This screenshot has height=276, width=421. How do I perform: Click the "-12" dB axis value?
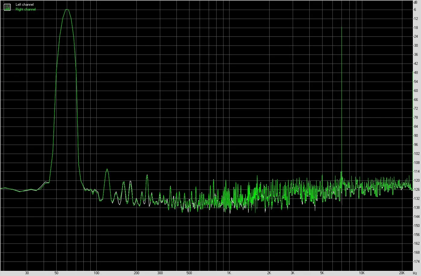tap(416, 19)
